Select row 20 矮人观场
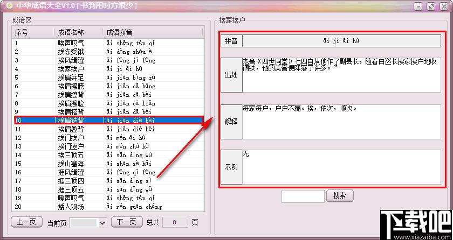This screenshot has width=453, height=240. pyautogui.click(x=108, y=207)
